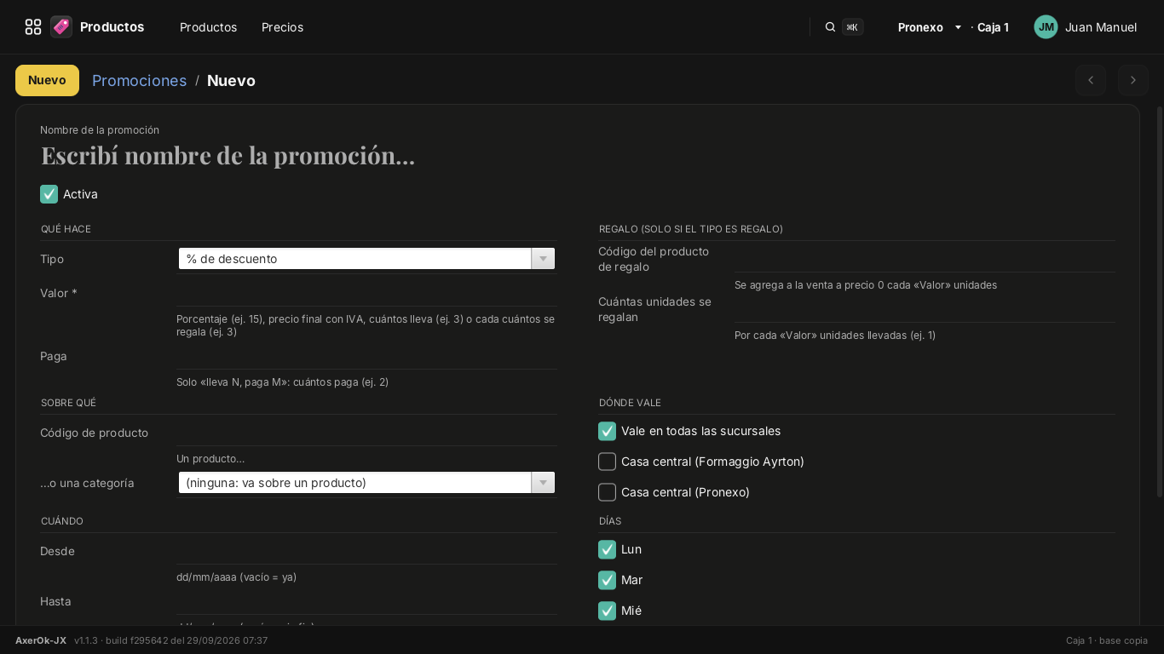Open search with the magnifier icon
1164x654 pixels.
(x=830, y=27)
